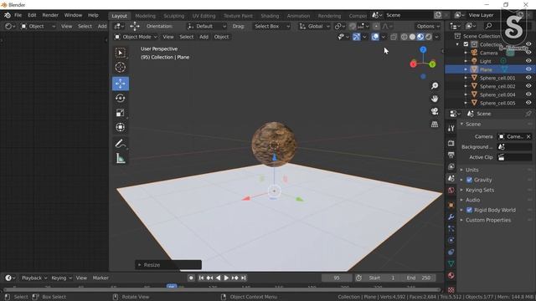This screenshot has height=301, width=536.
Task: Hide the Plane object in outliner
Action: (528, 69)
